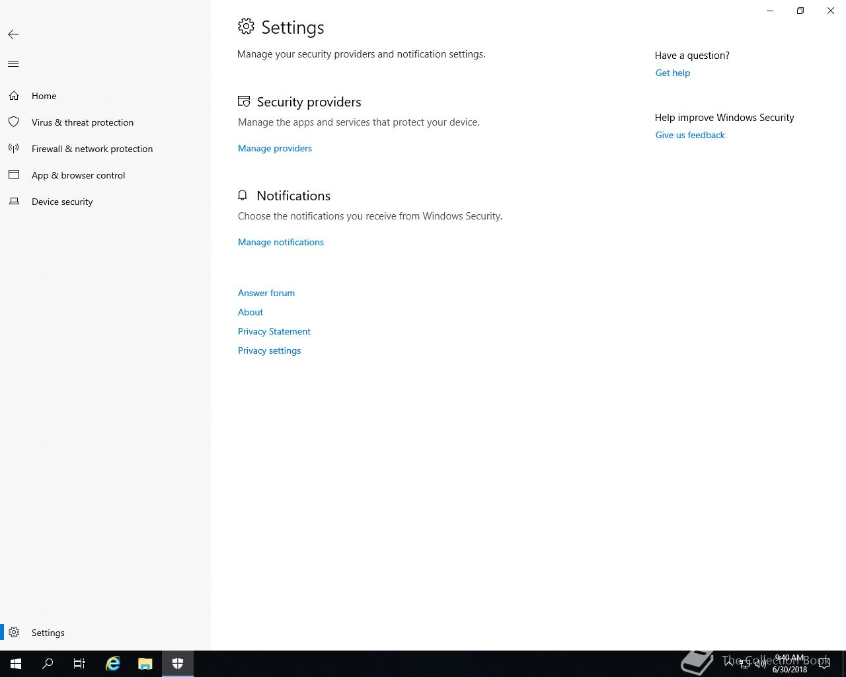Click the 'Security providers' heading text
The height and width of the screenshot is (677, 846).
click(x=309, y=102)
